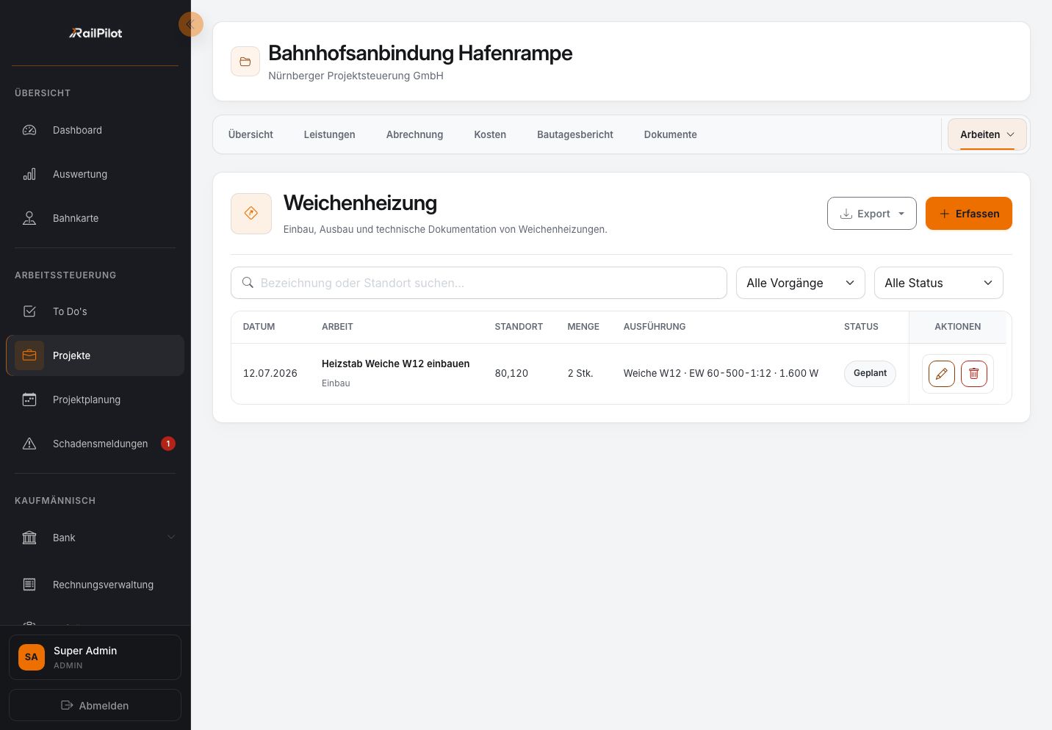1052x730 pixels.
Task: Click the SA user avatar
Action: pyautogui.click(x=32, y=657)
